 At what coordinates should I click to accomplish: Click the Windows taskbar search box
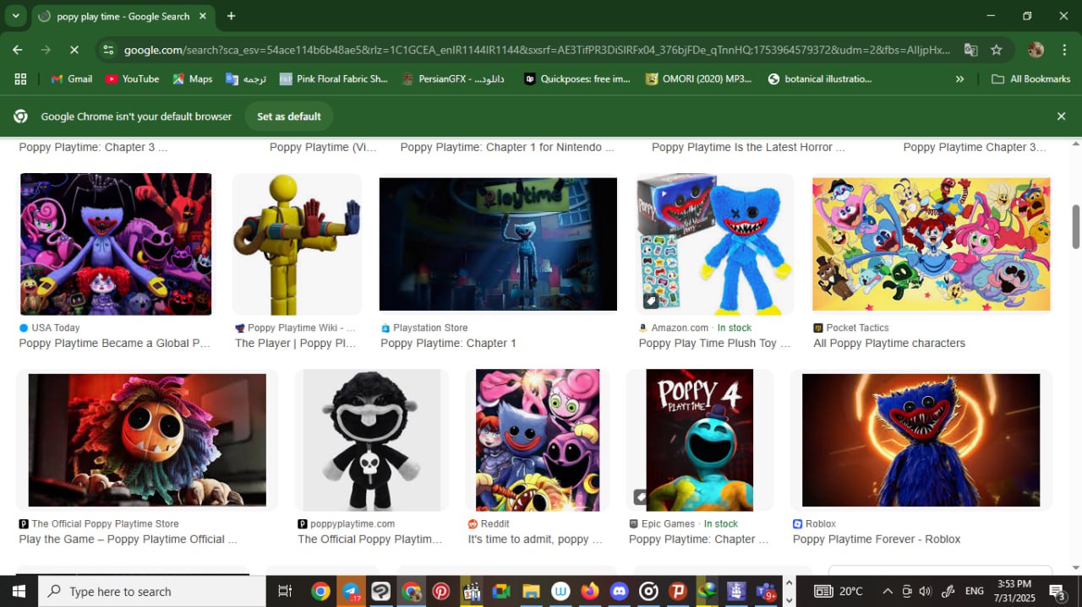pos(152,591)
